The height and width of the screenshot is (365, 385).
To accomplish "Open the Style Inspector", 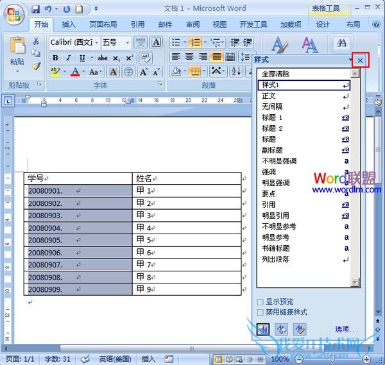I will [x=282, y=329].
